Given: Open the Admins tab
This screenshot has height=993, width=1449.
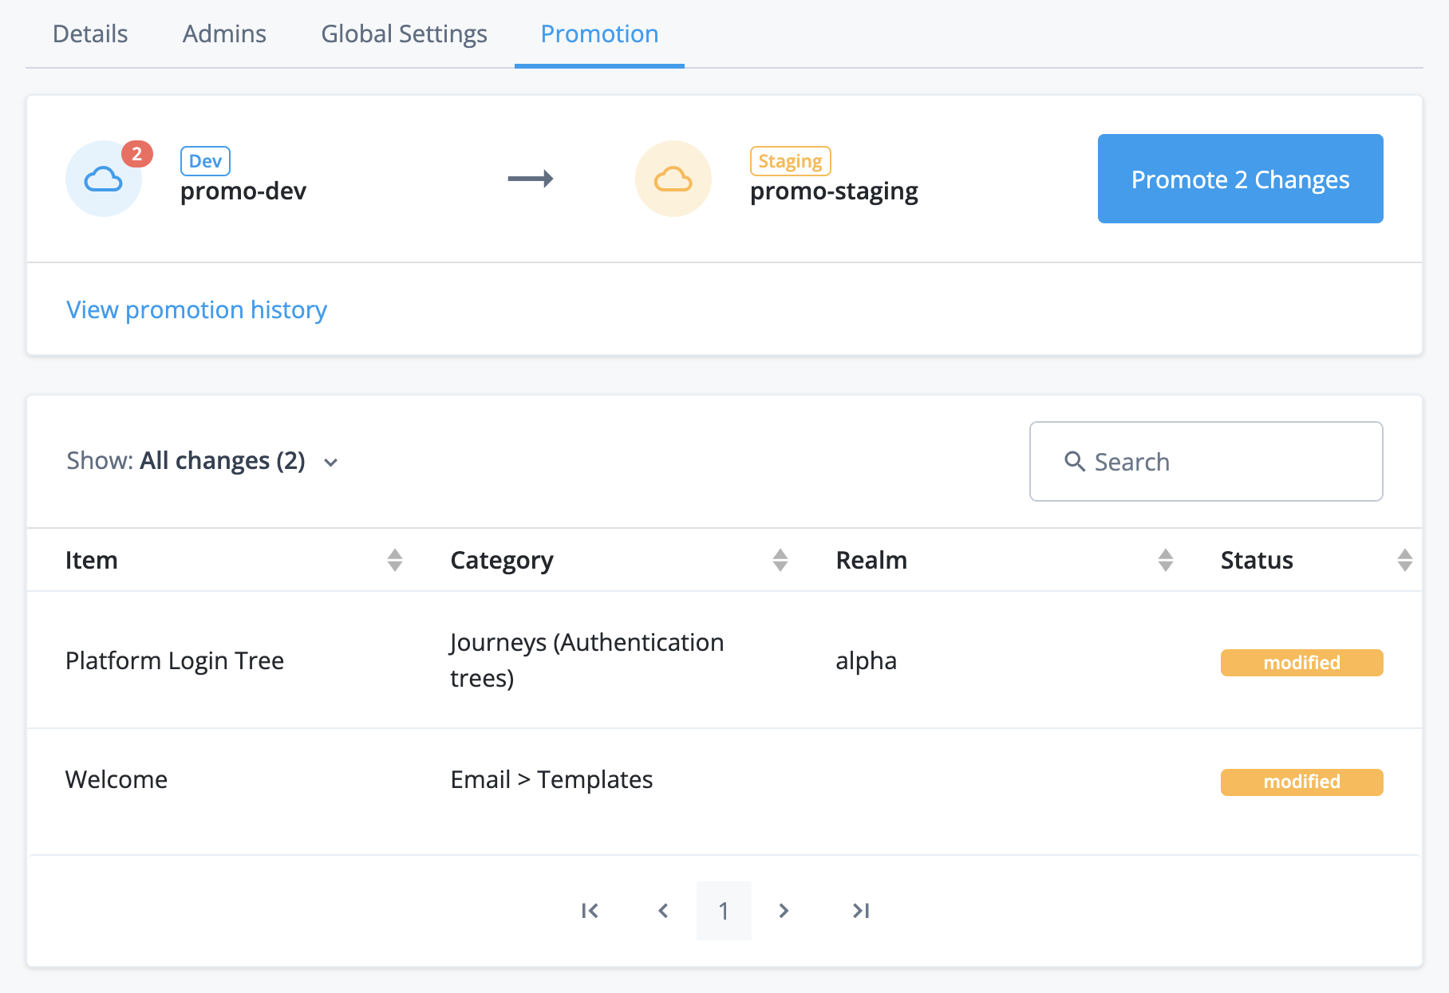Looking at the screenshot, I should point(224,33).
